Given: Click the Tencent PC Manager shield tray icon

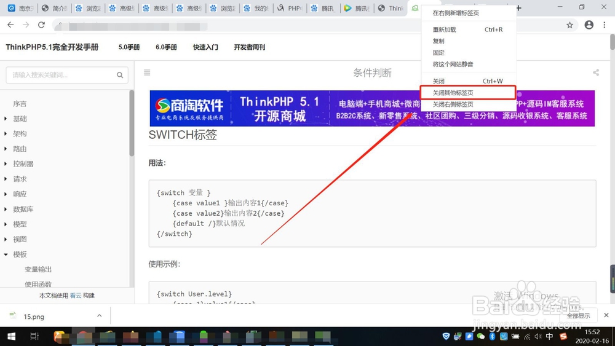Looking at the screenshot, I should [x=446, y=336].
